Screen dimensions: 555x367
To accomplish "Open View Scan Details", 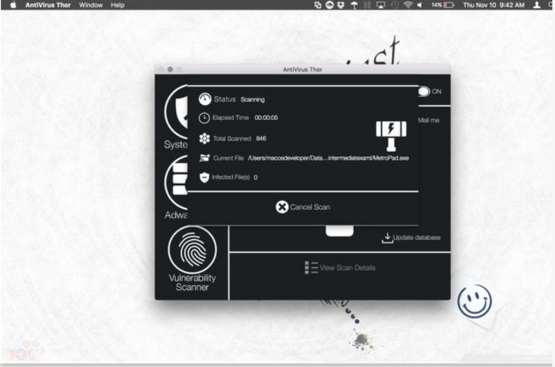I will click(x=340, y=268).
